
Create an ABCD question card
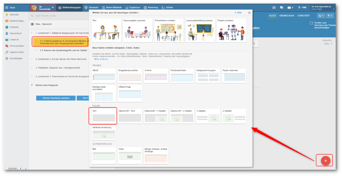(104, 76)
